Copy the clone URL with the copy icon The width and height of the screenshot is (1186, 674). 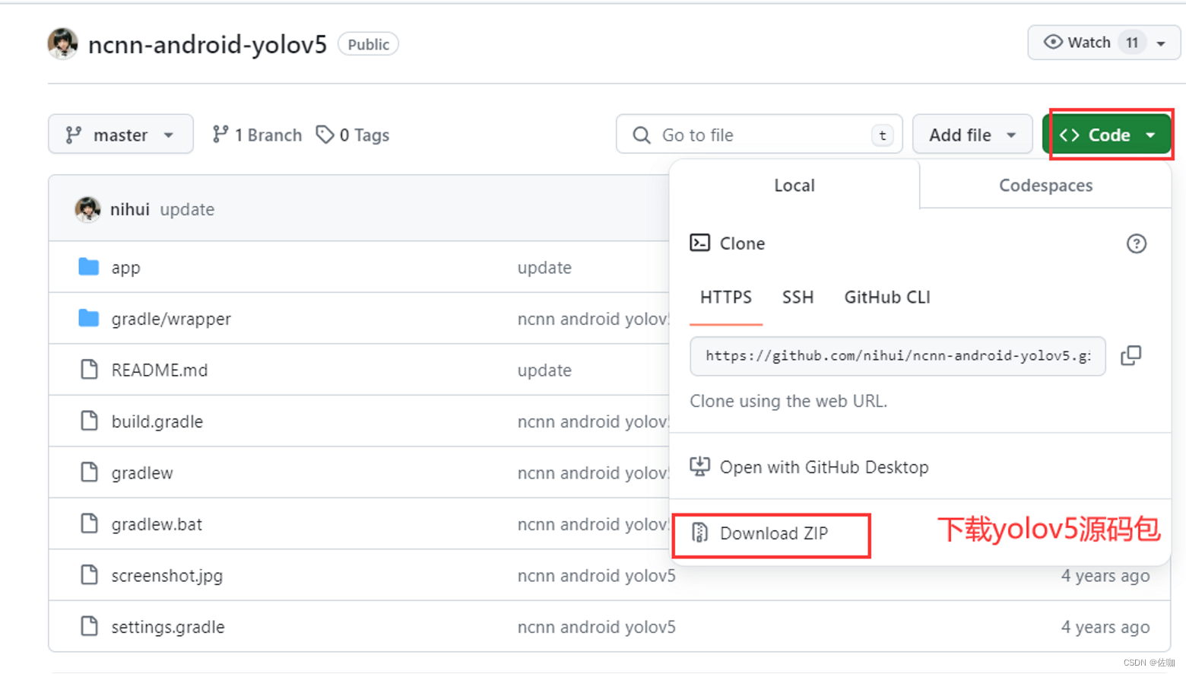click(x=1131, y=355)
